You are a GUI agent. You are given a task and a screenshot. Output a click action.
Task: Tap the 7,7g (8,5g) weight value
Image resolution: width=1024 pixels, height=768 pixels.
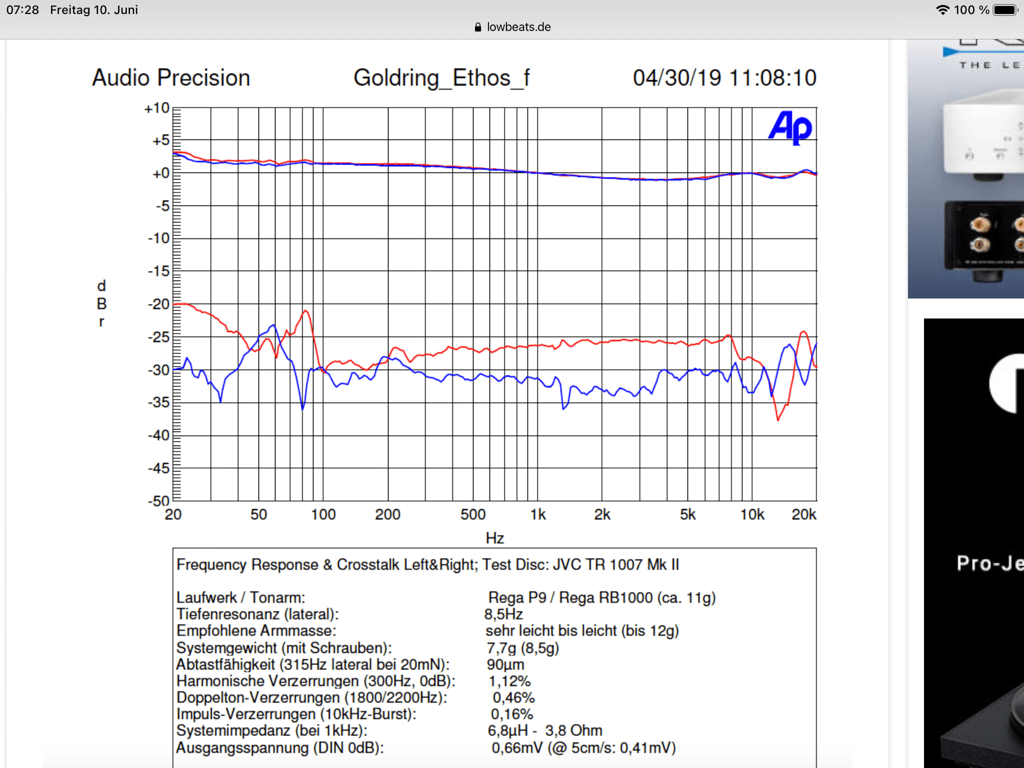pos(522,648)
